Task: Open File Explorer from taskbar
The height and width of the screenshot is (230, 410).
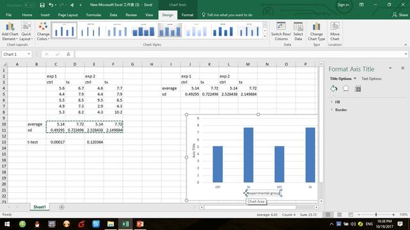Action: pos(111,224)
